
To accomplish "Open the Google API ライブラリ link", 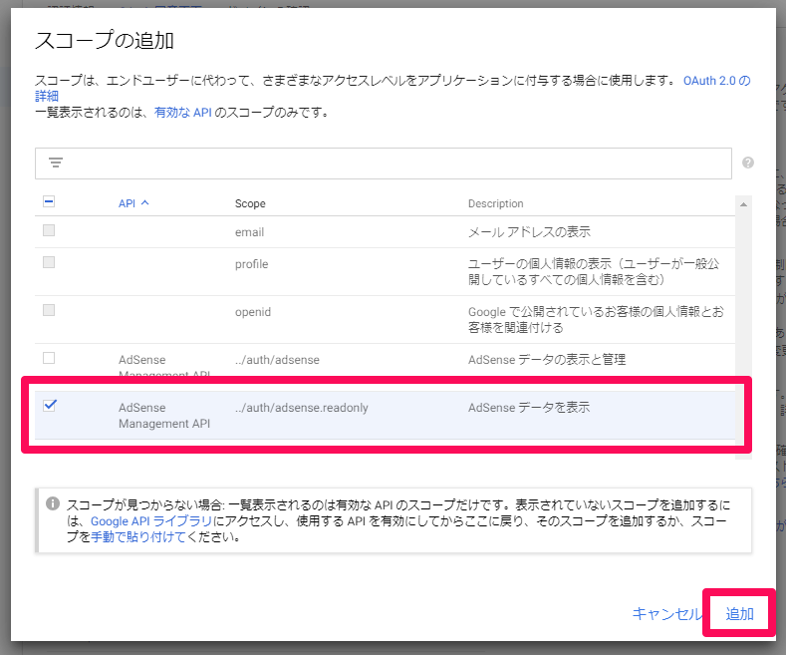I will coord(151,521).
